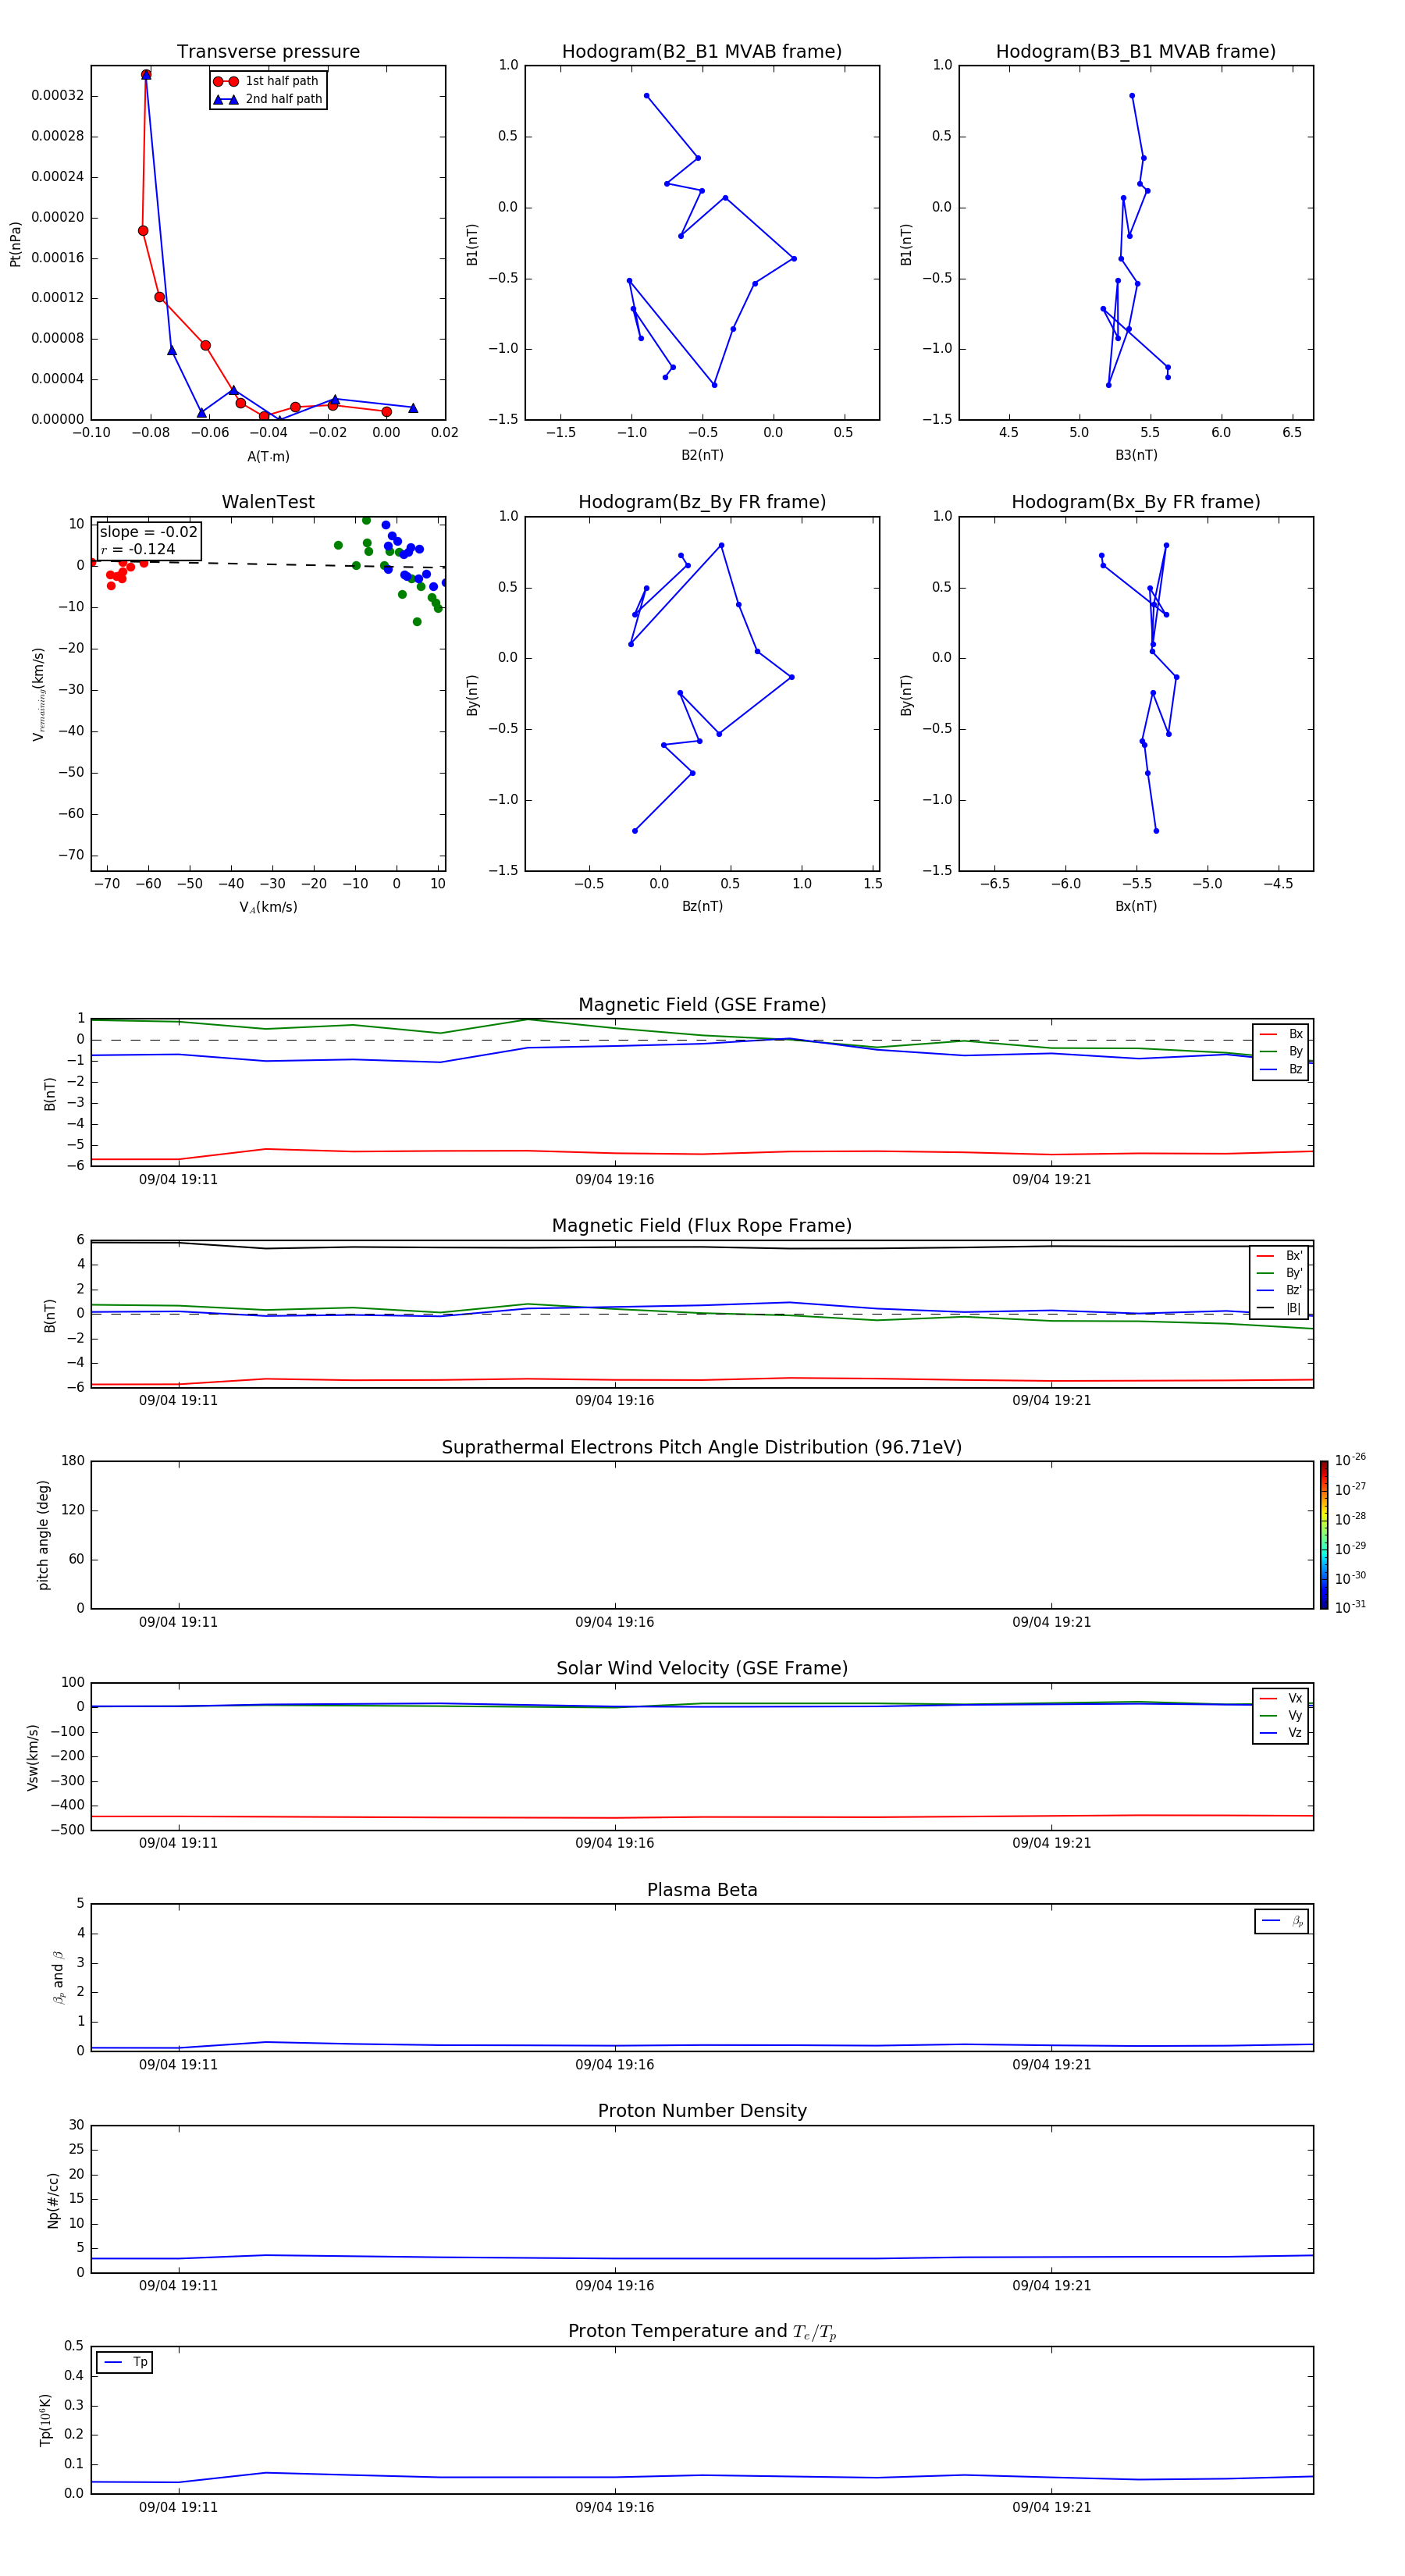This screenshot has width=1405, height=2576.
Task: Click the 'Hodogram(Bx_By FR frame)' title
Action: 1136,502
